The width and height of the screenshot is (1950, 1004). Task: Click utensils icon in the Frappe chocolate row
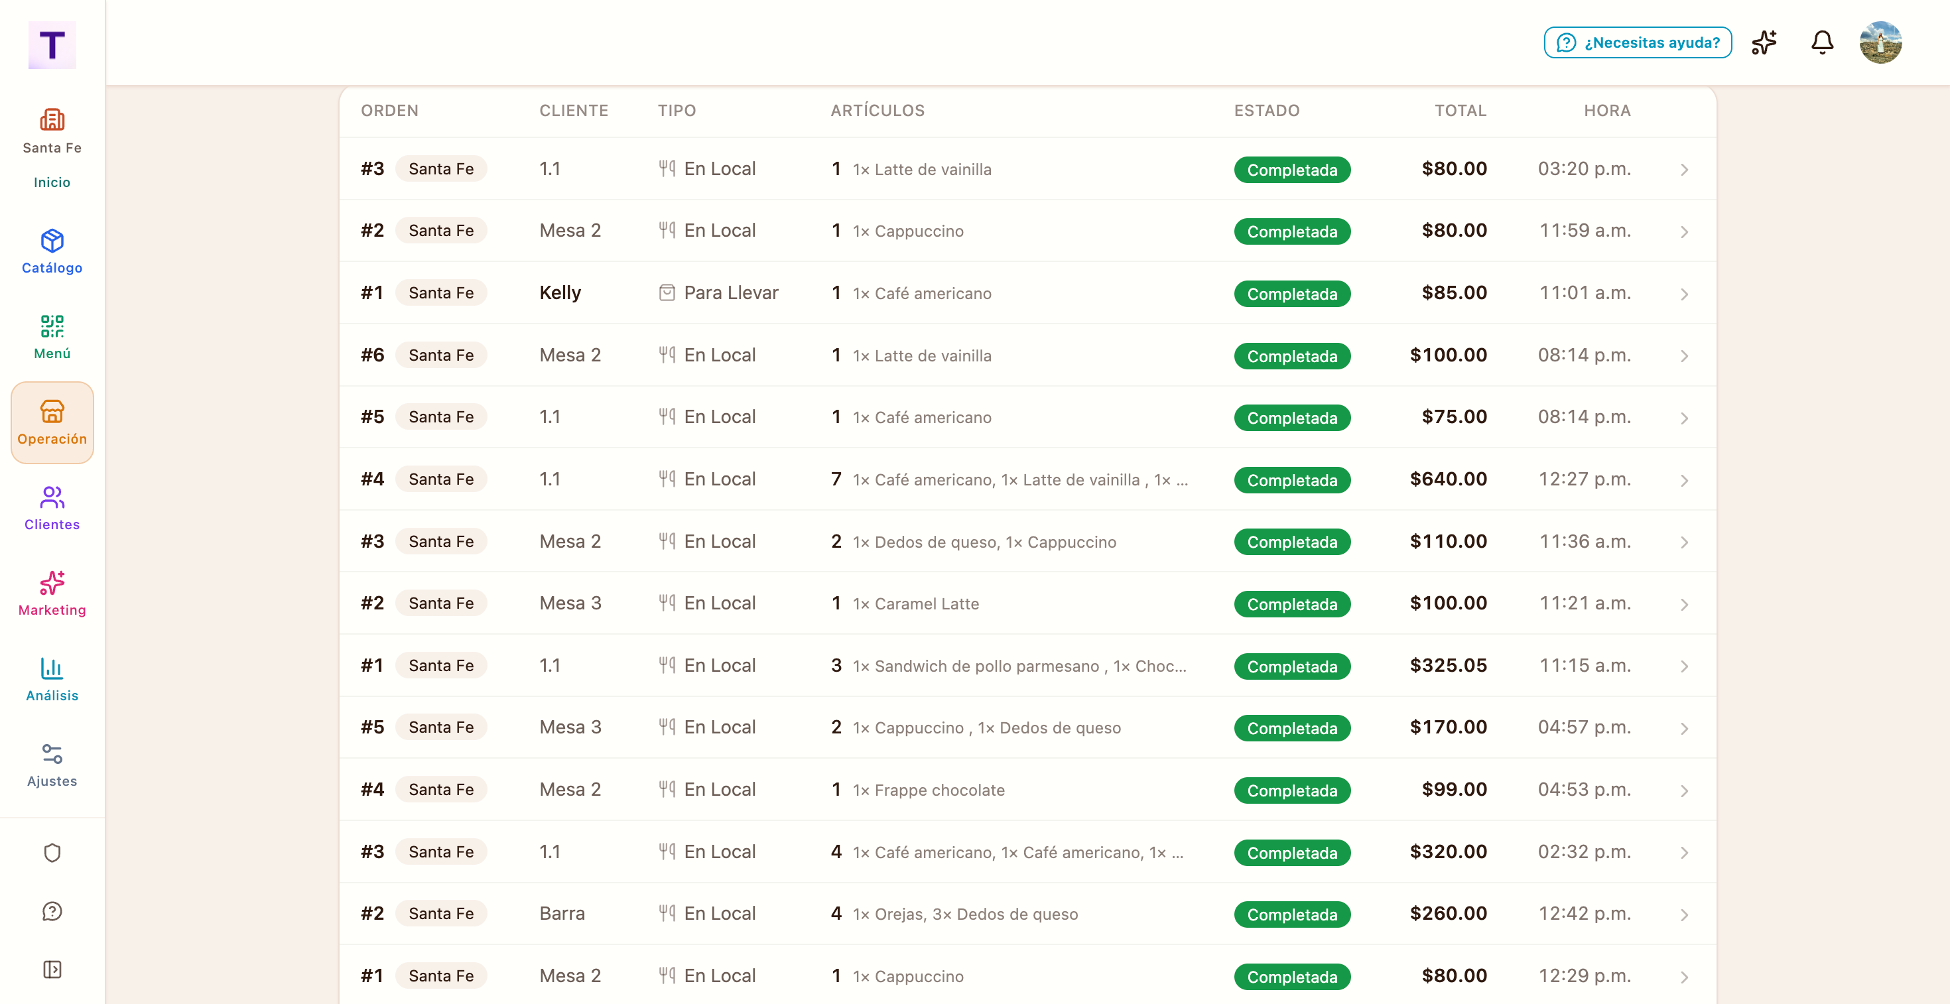[667, 789]
